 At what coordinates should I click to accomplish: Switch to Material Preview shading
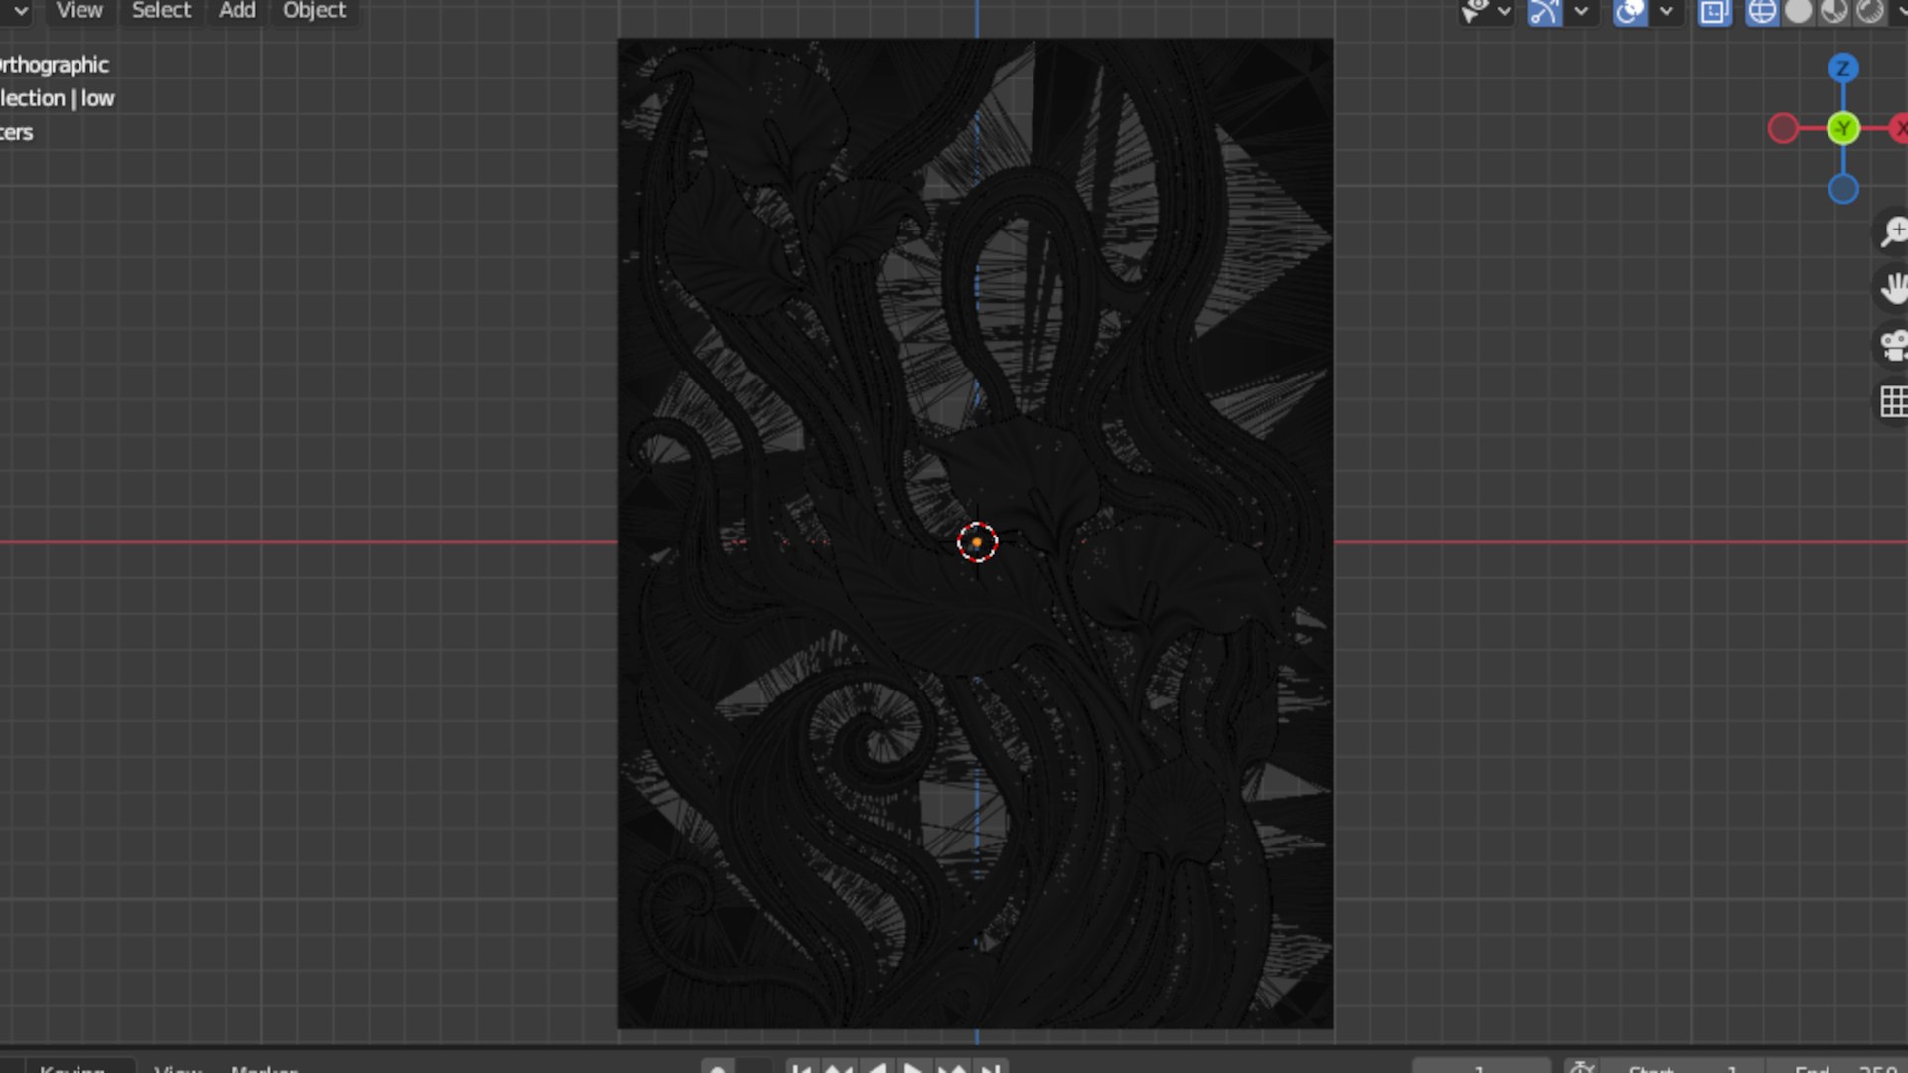click(1834, 12)
